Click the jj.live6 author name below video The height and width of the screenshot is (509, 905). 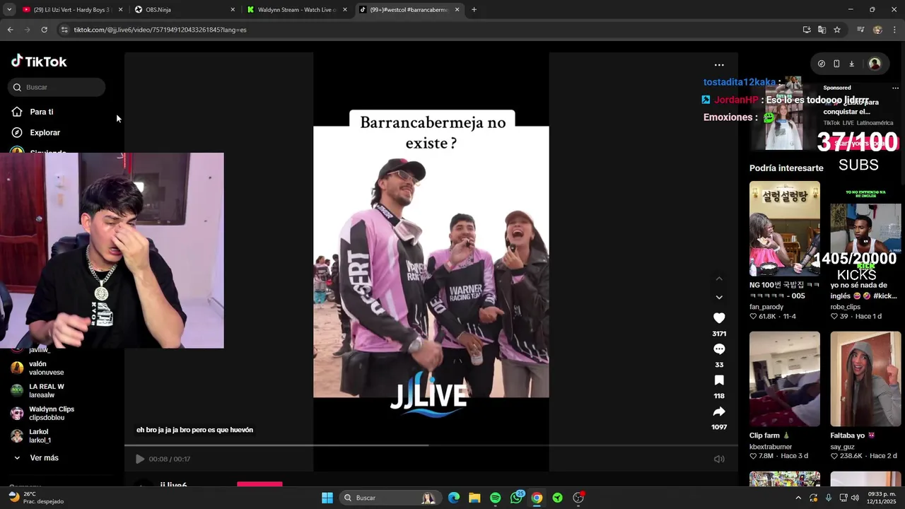point(173,485)
